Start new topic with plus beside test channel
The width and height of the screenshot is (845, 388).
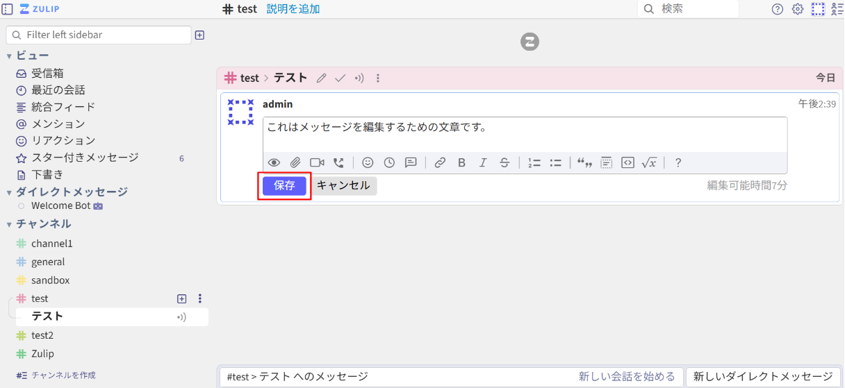click(x=182, y=298)
